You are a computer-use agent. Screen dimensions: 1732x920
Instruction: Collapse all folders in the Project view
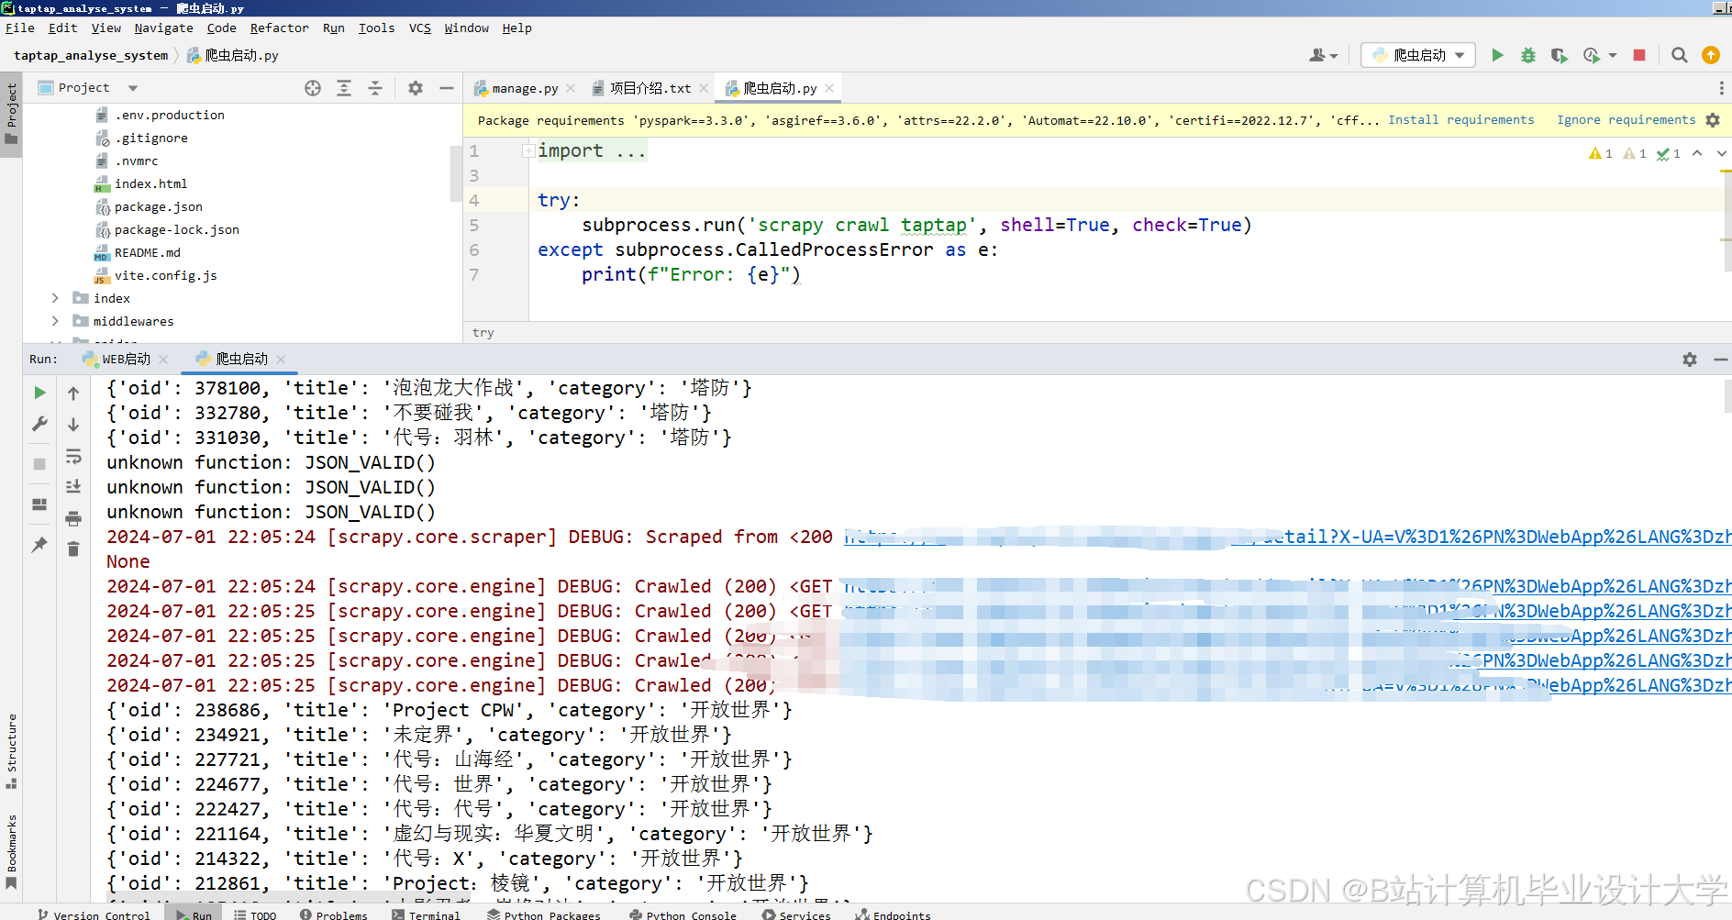tap(375, 87)
